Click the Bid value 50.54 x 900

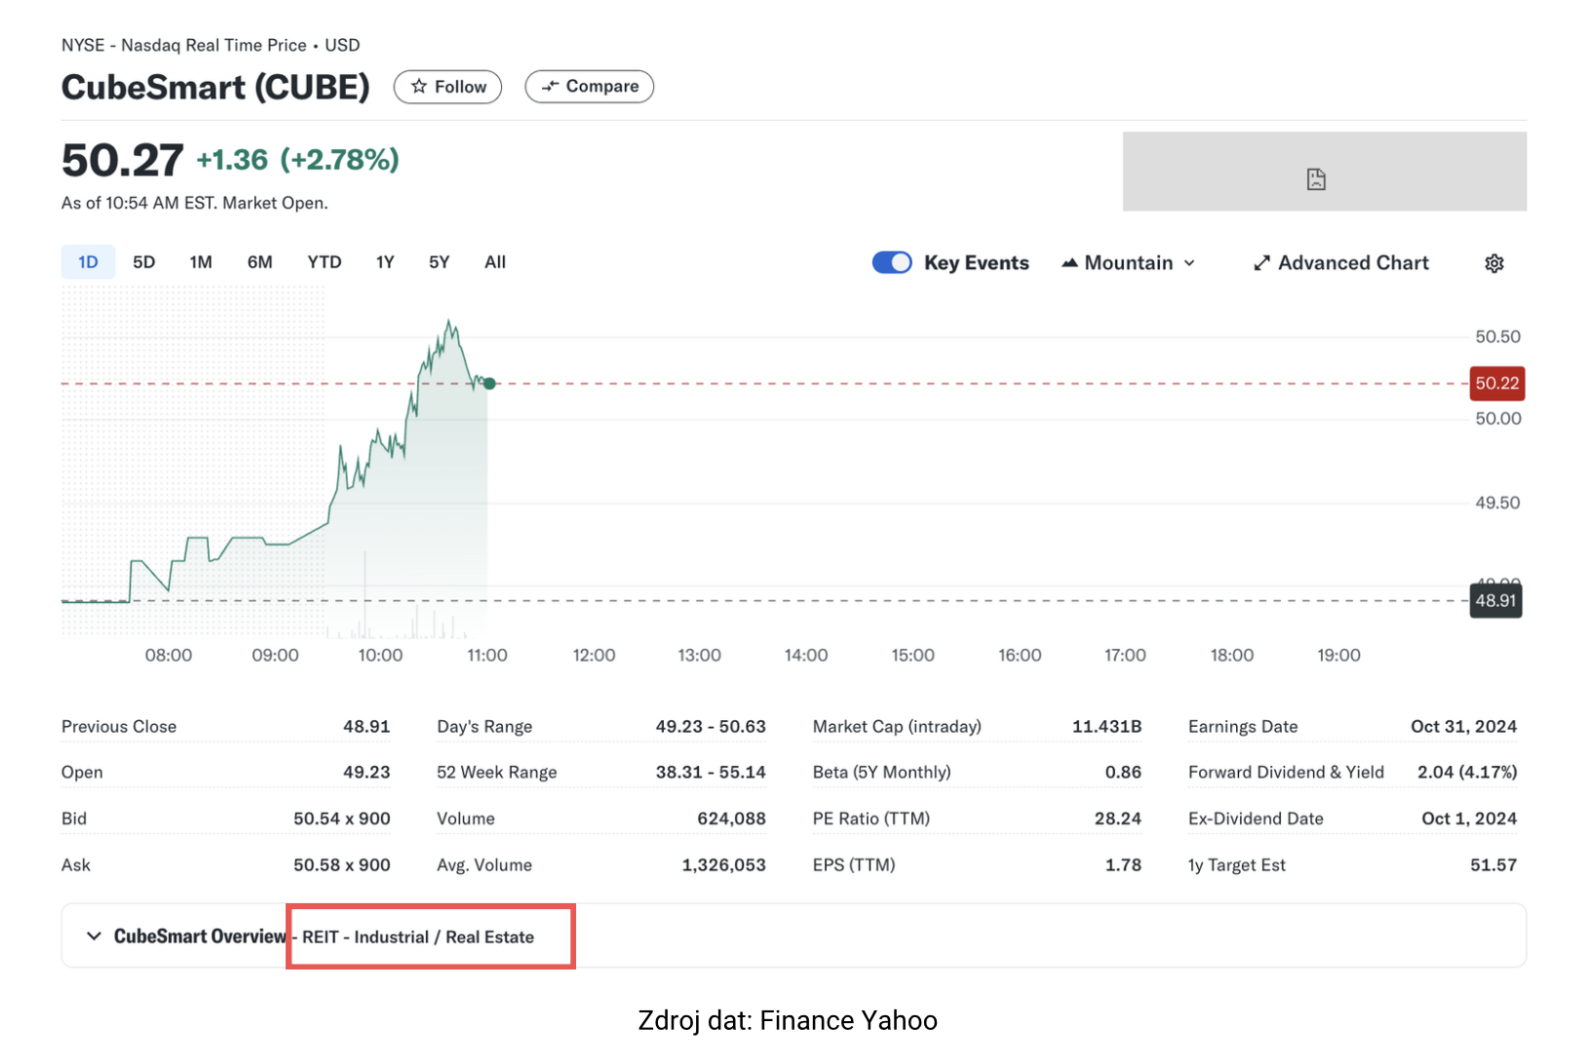click(342, 818)
